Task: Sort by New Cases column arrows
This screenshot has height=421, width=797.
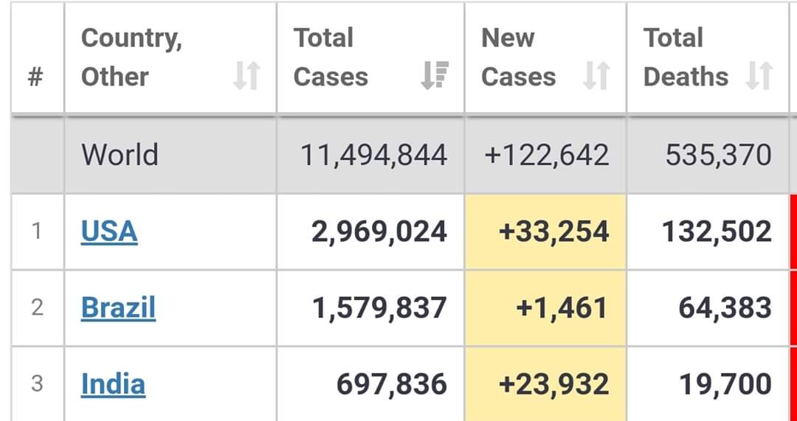Action: [596, 76]
